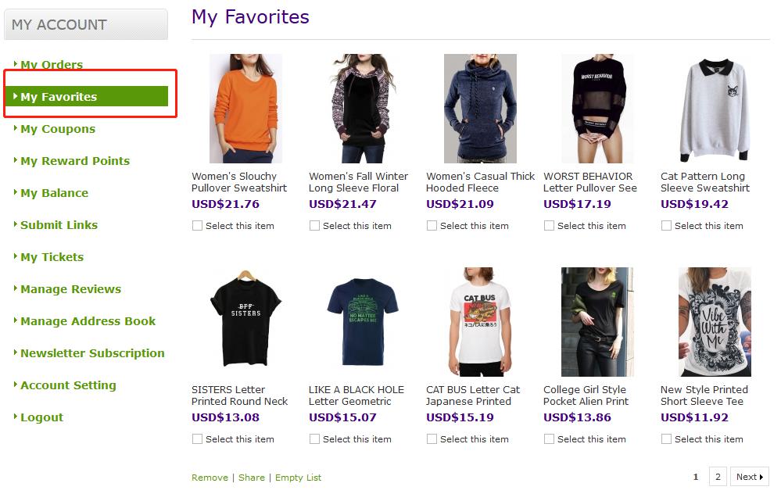This screenshot has height=501, width=781.
Task: Go to page 2 of favorites
Action: 718,477
